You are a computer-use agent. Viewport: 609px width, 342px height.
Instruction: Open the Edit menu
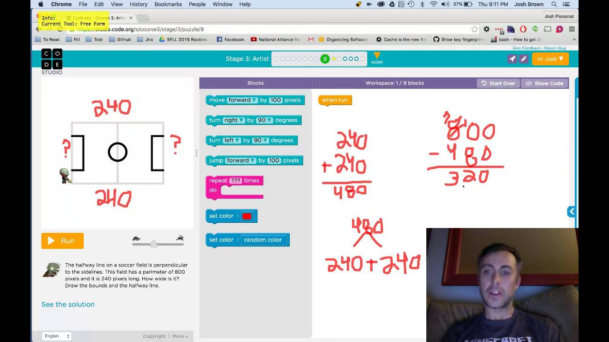pyautogui.click(x=99, y=4)
